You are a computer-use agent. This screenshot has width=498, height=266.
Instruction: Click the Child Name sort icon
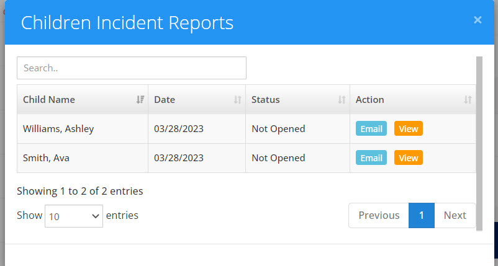[x=140, y=100]
